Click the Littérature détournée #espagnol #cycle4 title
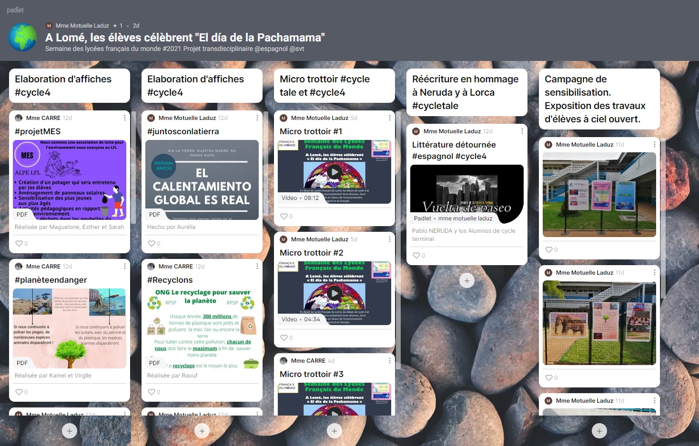 point(454,150)
